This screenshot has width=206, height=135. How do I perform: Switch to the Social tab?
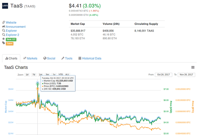point(49,58)
